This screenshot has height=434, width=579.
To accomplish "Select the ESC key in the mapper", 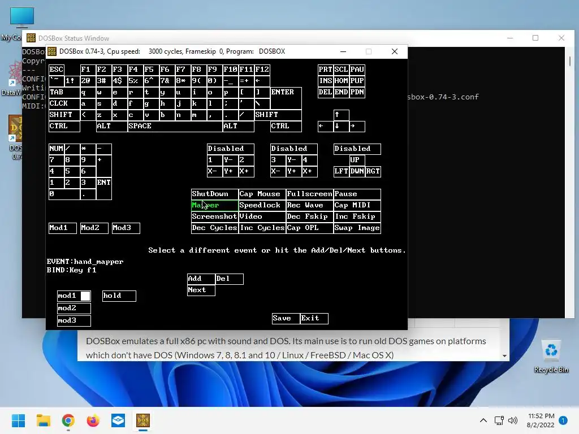I will coord(57,70).
